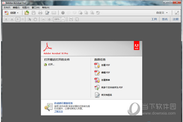
Task: Click the 100% zoom value field
Action: (x=57, y=19)
